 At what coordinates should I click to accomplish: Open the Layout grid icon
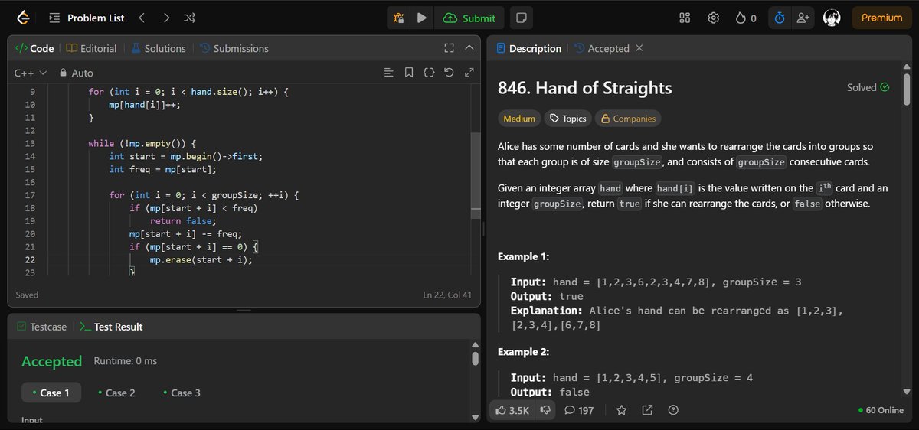click(685, 18)
